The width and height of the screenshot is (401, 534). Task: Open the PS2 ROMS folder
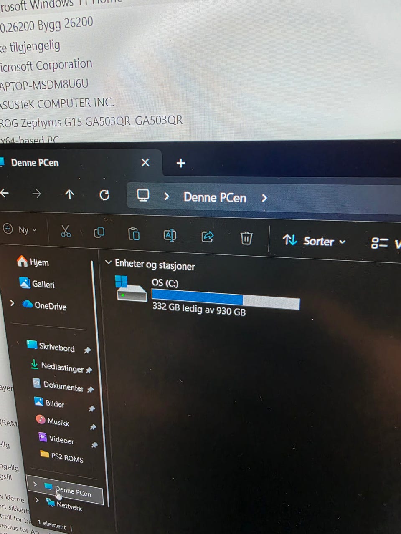61,457
